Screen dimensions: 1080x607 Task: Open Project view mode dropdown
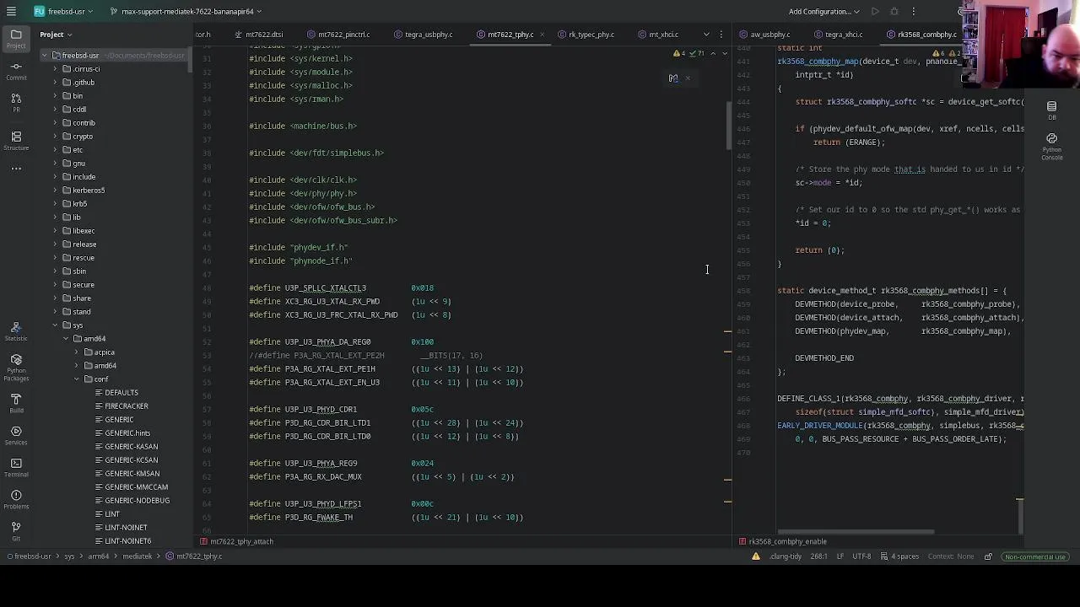click(x=56, y=35)
